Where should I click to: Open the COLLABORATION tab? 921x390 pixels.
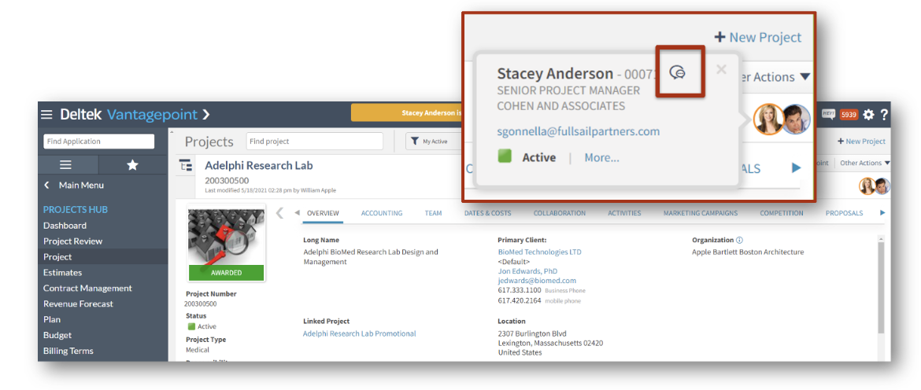tap(559, 213)
